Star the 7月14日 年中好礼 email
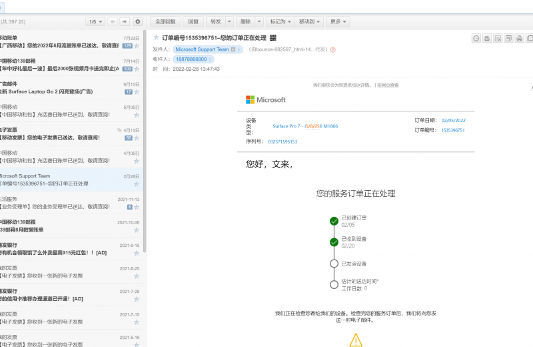533x347 pixels. (137, 69)
